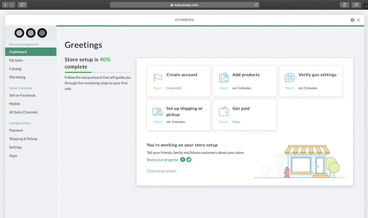Click the flag icon on Create account

click(157, 78)
